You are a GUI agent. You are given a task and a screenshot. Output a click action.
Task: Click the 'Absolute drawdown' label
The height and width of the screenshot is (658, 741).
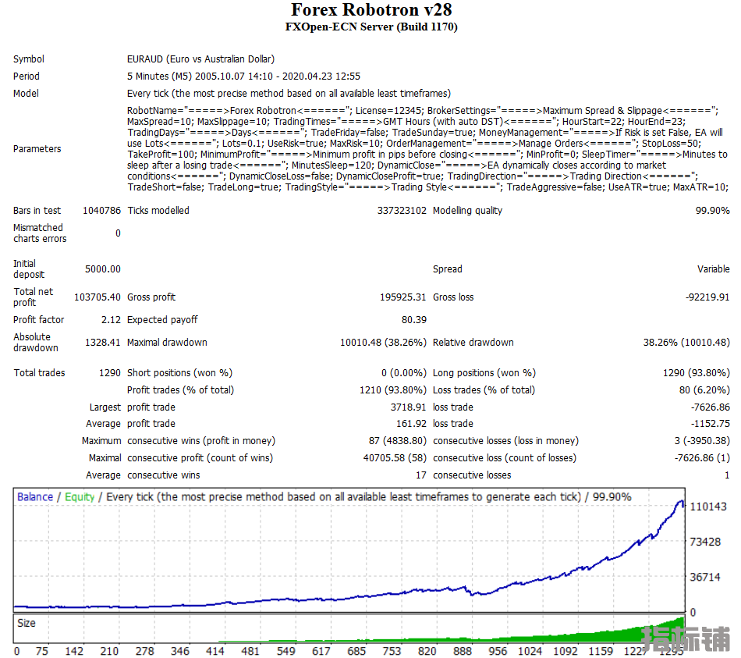click(x=36, y=343)
